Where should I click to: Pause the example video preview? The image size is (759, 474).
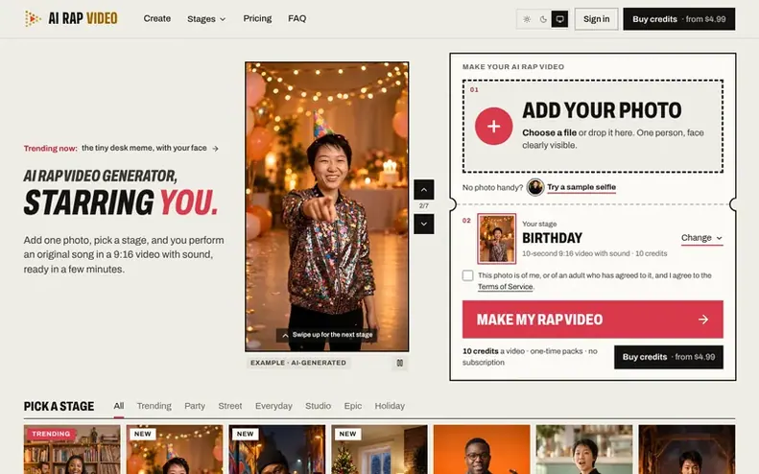(x=400, y=363)
